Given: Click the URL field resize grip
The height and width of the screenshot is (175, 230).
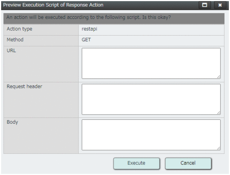Looking at the screenshot, I should pos(218,77).
